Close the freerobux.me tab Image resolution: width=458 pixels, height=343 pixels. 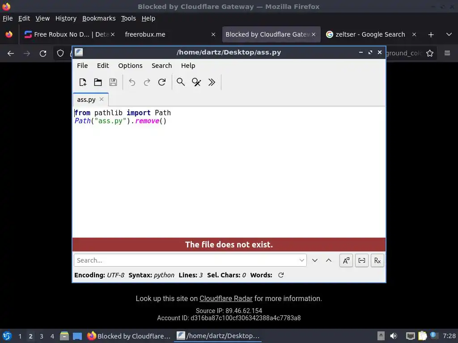213,34
